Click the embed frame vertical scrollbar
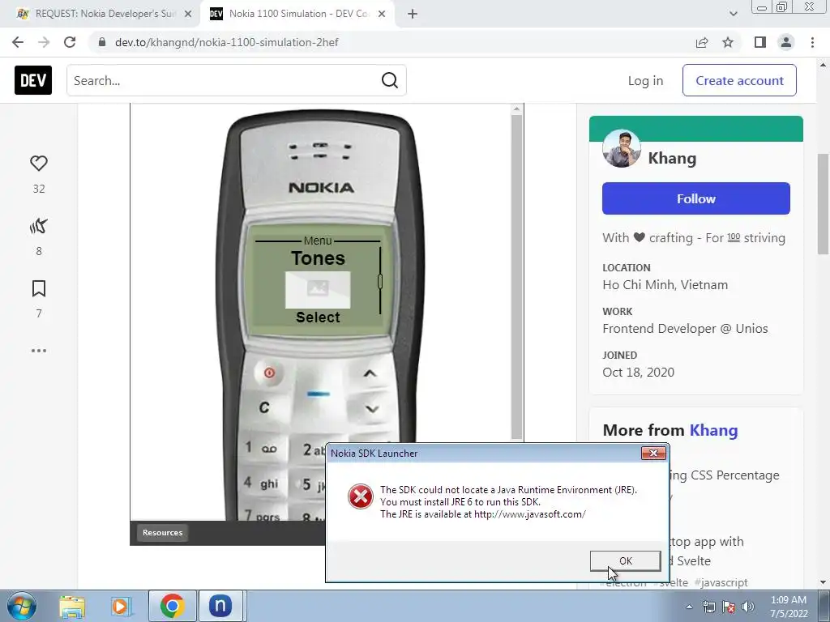Image resolution: width=830 pixels, height=622 pixels. pyautogui.click(x=517, y=275)
